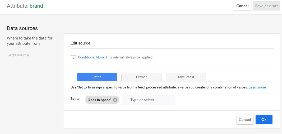Switch to the Extract tab

141,77
